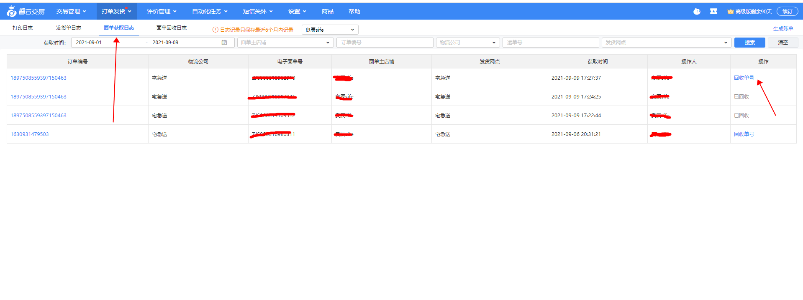Viewport: 803px width, 300px height.
Task: Open order link in 17:22:44 row
Action: tap(38, 116)
